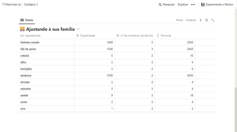The width and height of the screenshot is (237, 132).
Task: Click the Experimente o Notion link
Action: coord(219,5)
